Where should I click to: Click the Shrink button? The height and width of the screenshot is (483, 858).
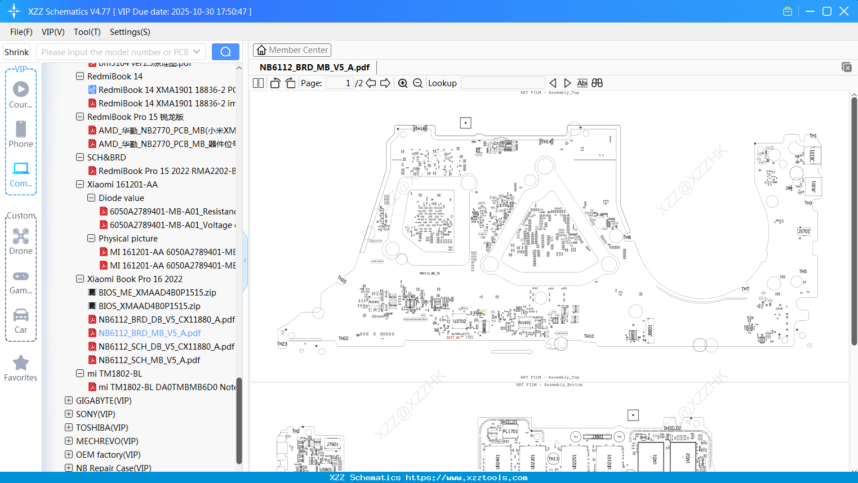tap(17, 52)
